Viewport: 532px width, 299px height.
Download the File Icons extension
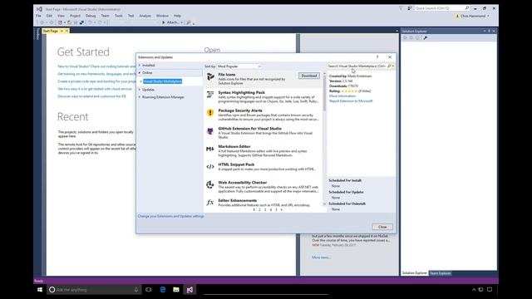(309, 76)
